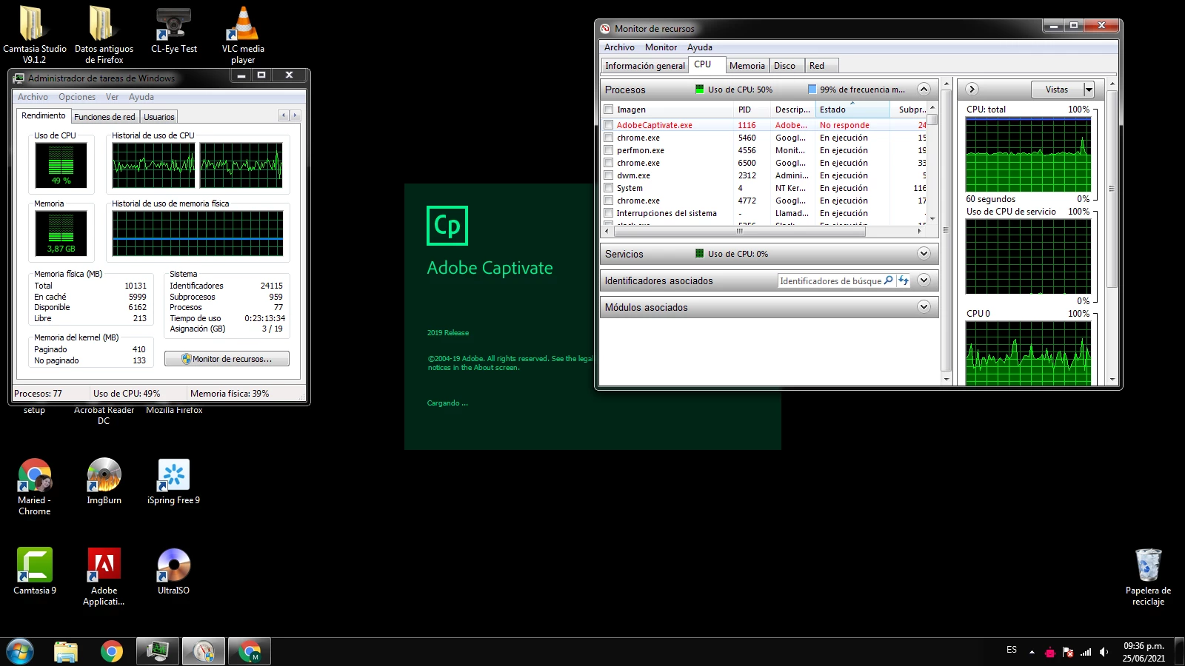This screenshot has height=666, width=1185.
Task: Open the iSpring Free 9 shortcut
Action: pyautogui.click(x=174, y=481)
